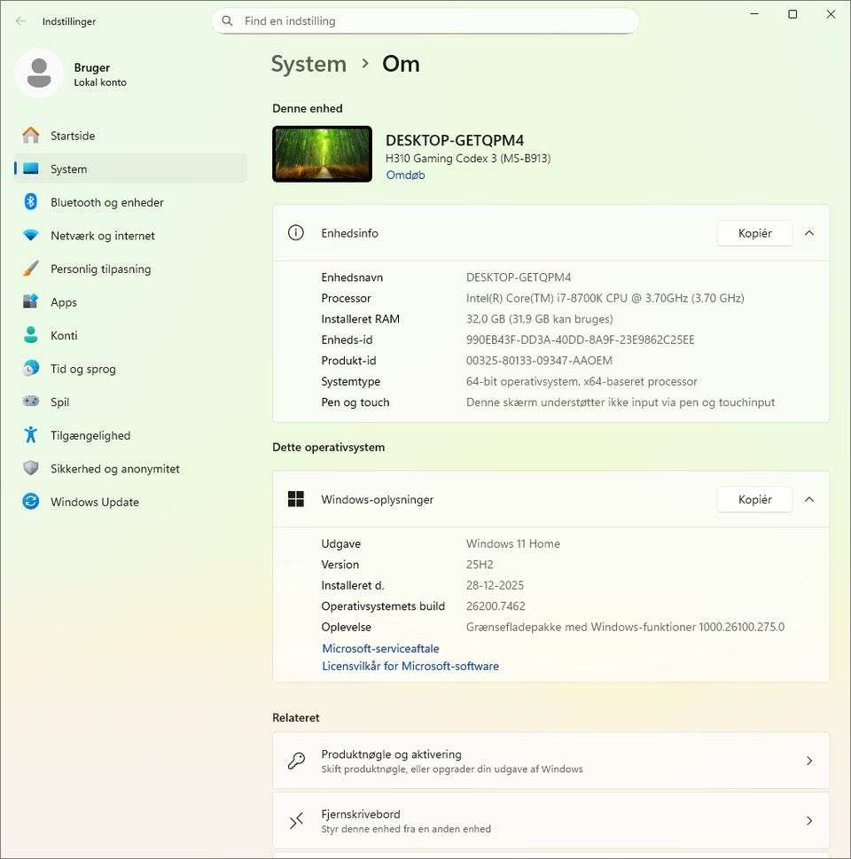Click the Find en indstilling search box

[425, 21]
